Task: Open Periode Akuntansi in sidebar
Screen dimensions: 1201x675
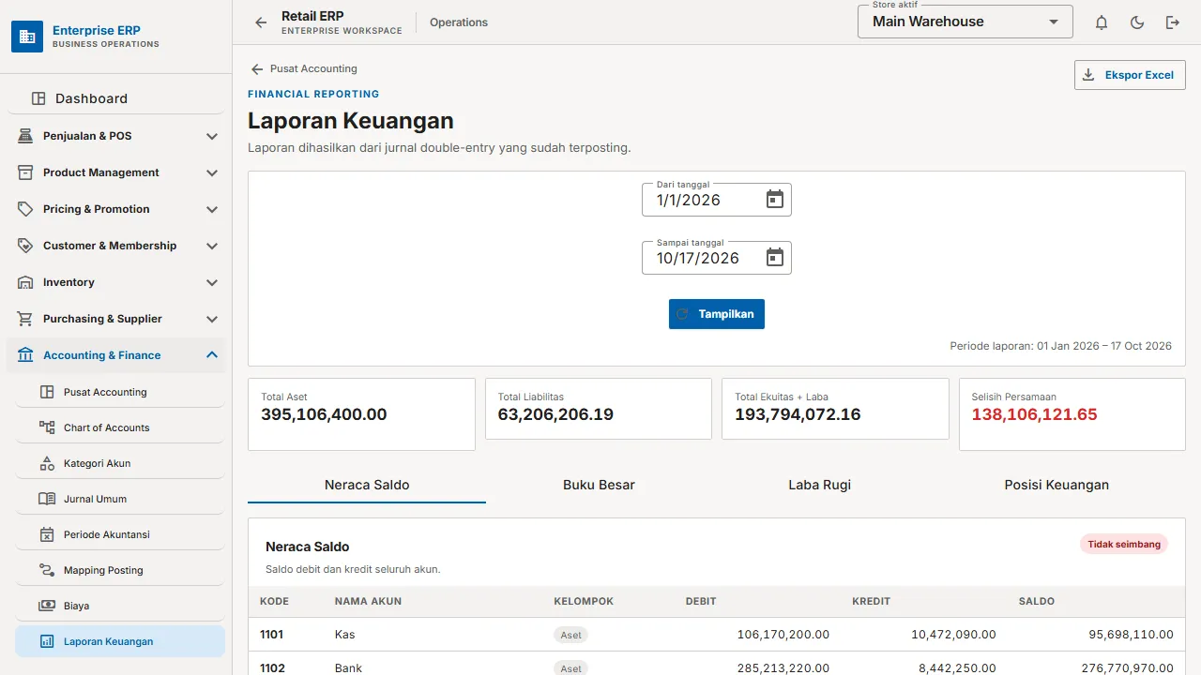Action: 120,534
